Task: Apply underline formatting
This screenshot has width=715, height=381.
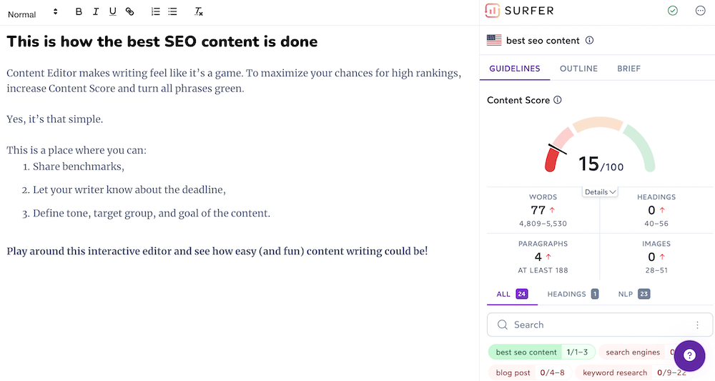Action: 112,11
